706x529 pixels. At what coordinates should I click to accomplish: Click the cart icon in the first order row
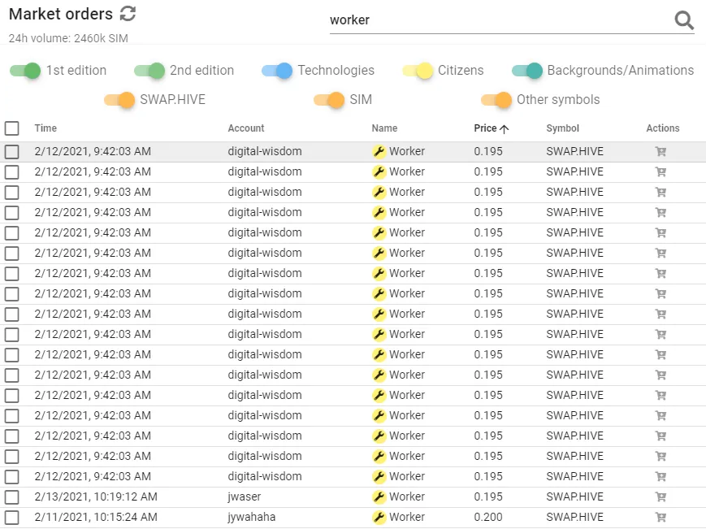(x=661, y=151)
